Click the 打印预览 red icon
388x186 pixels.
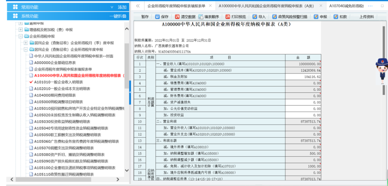pos(228,17)
